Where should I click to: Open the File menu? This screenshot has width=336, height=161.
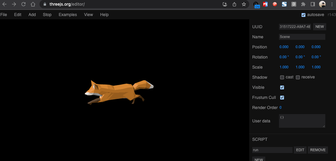pyautogui.click(x=4, y=15)
